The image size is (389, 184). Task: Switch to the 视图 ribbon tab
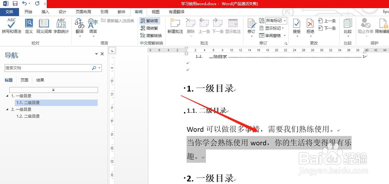click(x=156, y=12)
